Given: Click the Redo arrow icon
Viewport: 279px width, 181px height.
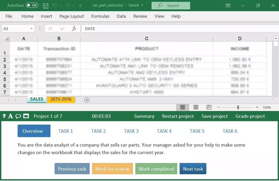Looking at the screenshot, I should tap(68, 6).
